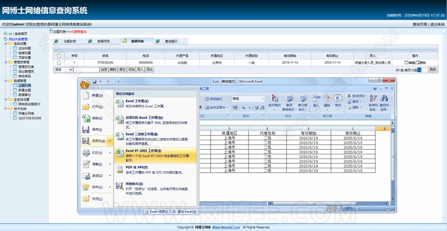Save as 启用宏的 Excel 工作簿 format
Screen dimensions: 447x231
[155, 122]
